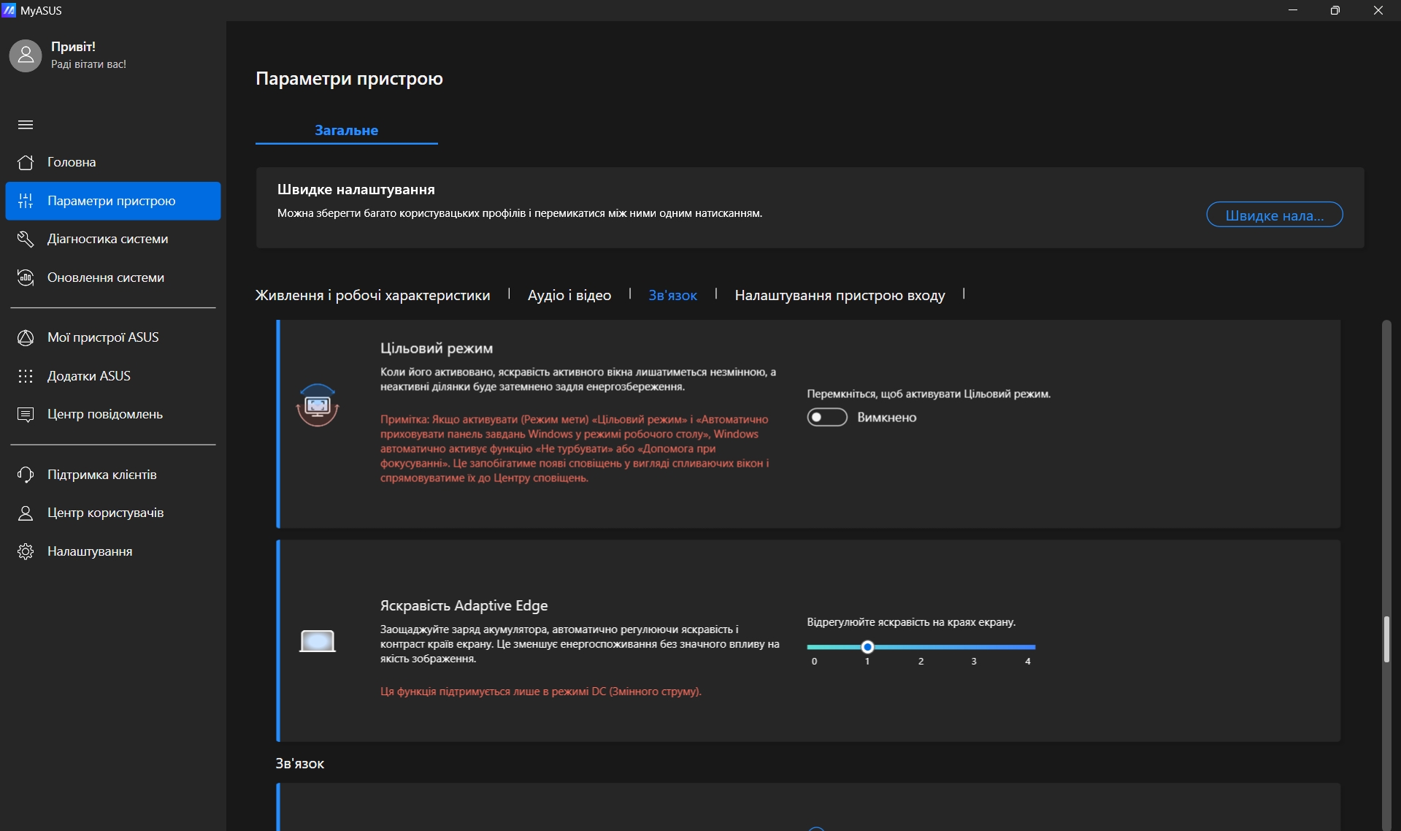Click the vertical scrollbar thumb

click(x=1386, y=639)
